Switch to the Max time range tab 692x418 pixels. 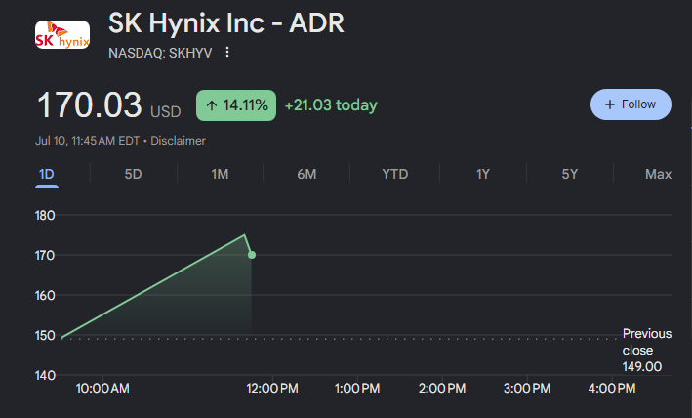click(659, 174)
